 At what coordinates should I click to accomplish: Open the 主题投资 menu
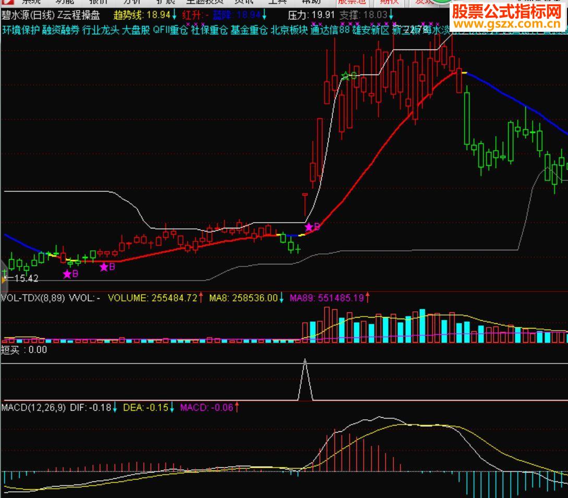(x=205, y=2)
